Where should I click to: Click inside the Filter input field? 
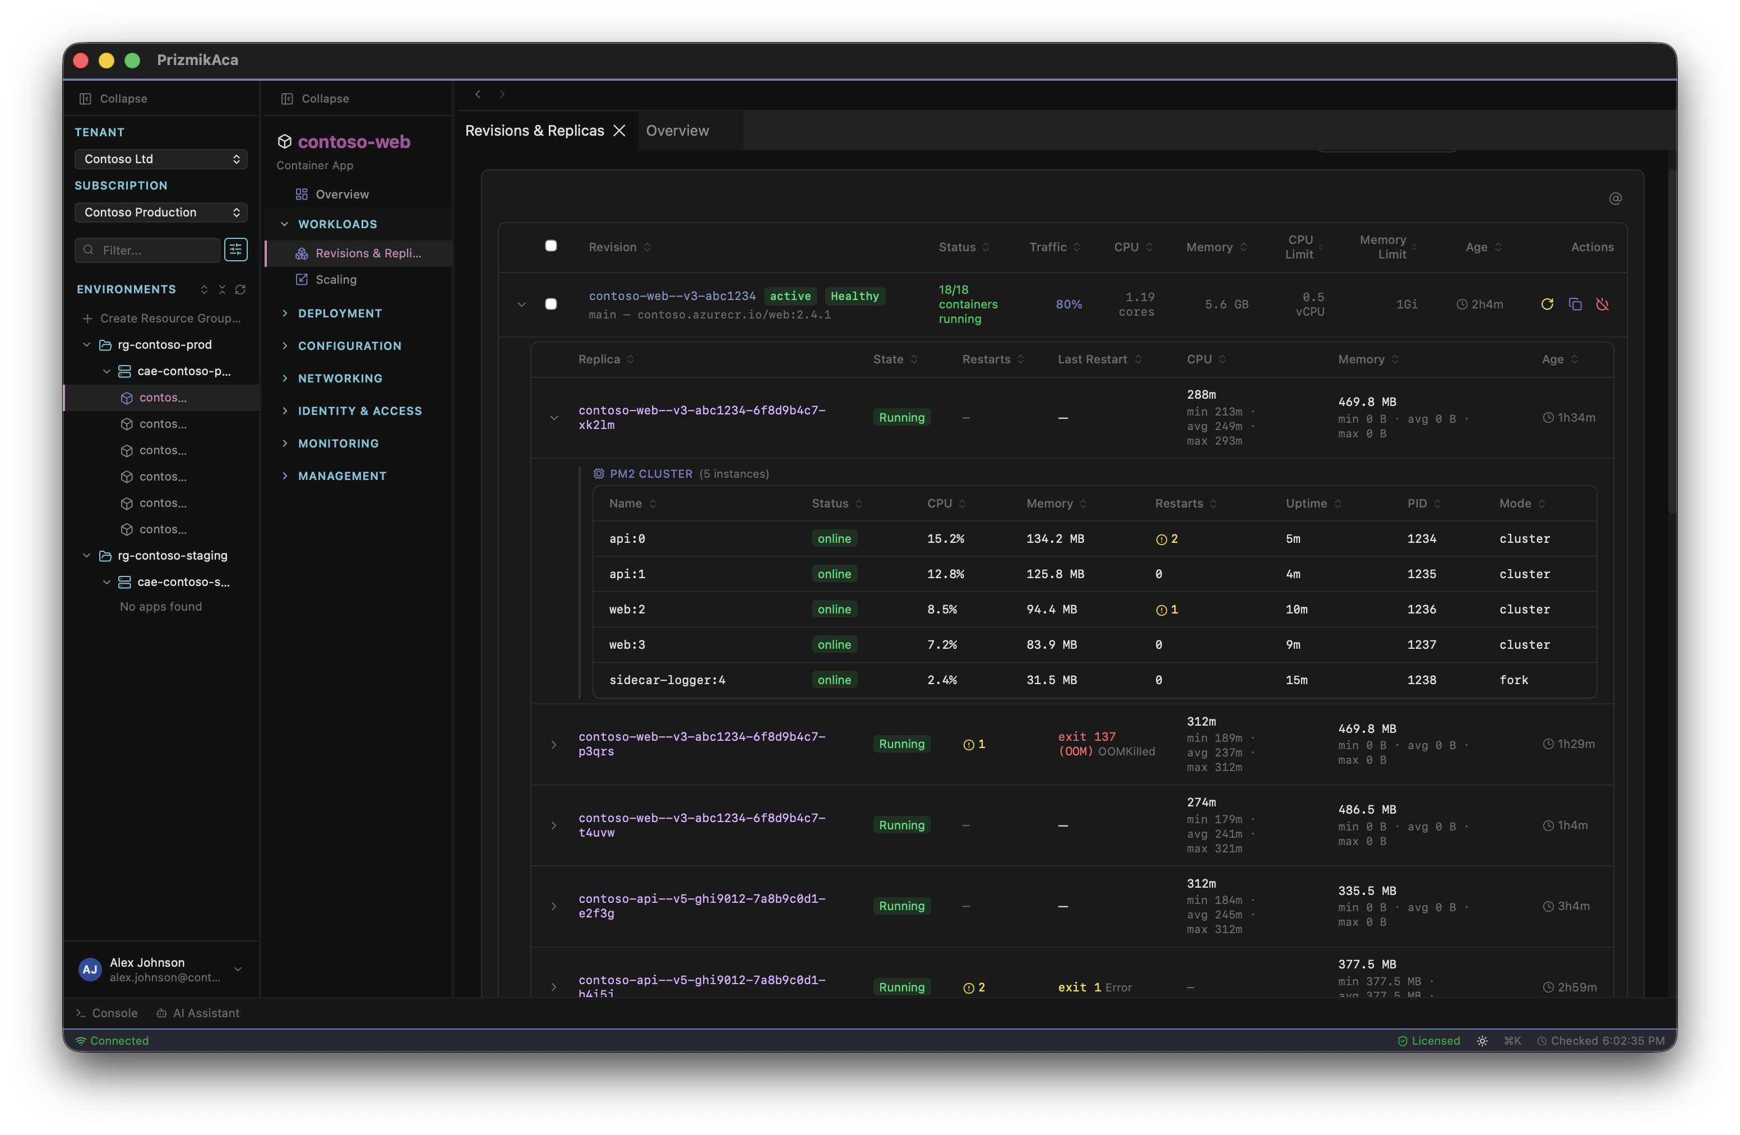[146, 250]
